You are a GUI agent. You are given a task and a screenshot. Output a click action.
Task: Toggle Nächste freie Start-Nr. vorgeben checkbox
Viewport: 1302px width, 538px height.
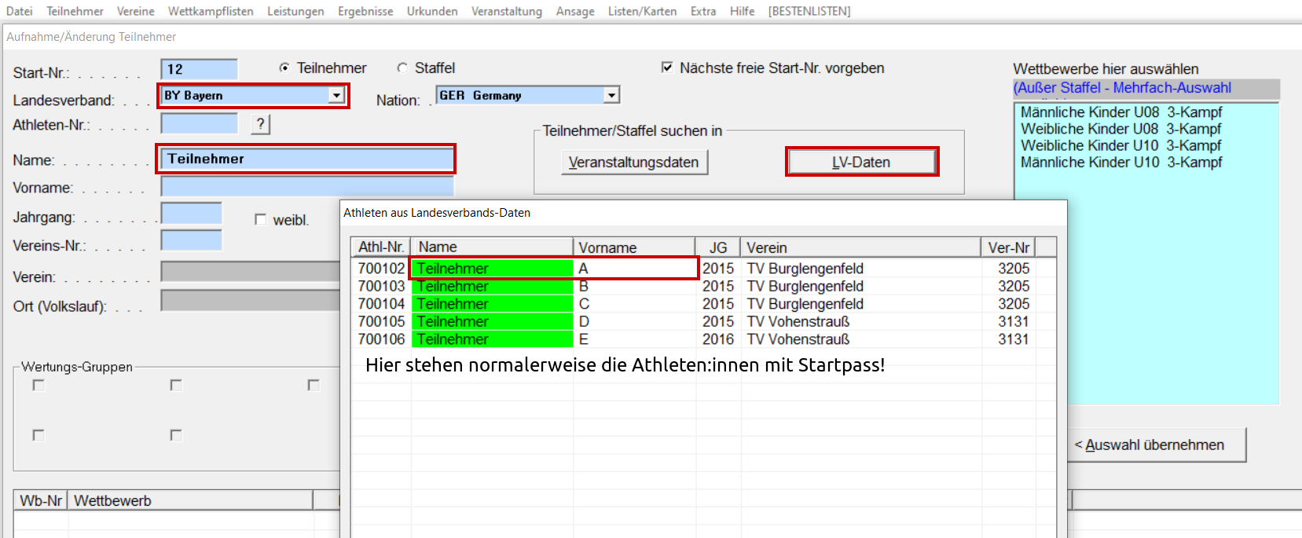pyautogui.click(x=667, y=68)
